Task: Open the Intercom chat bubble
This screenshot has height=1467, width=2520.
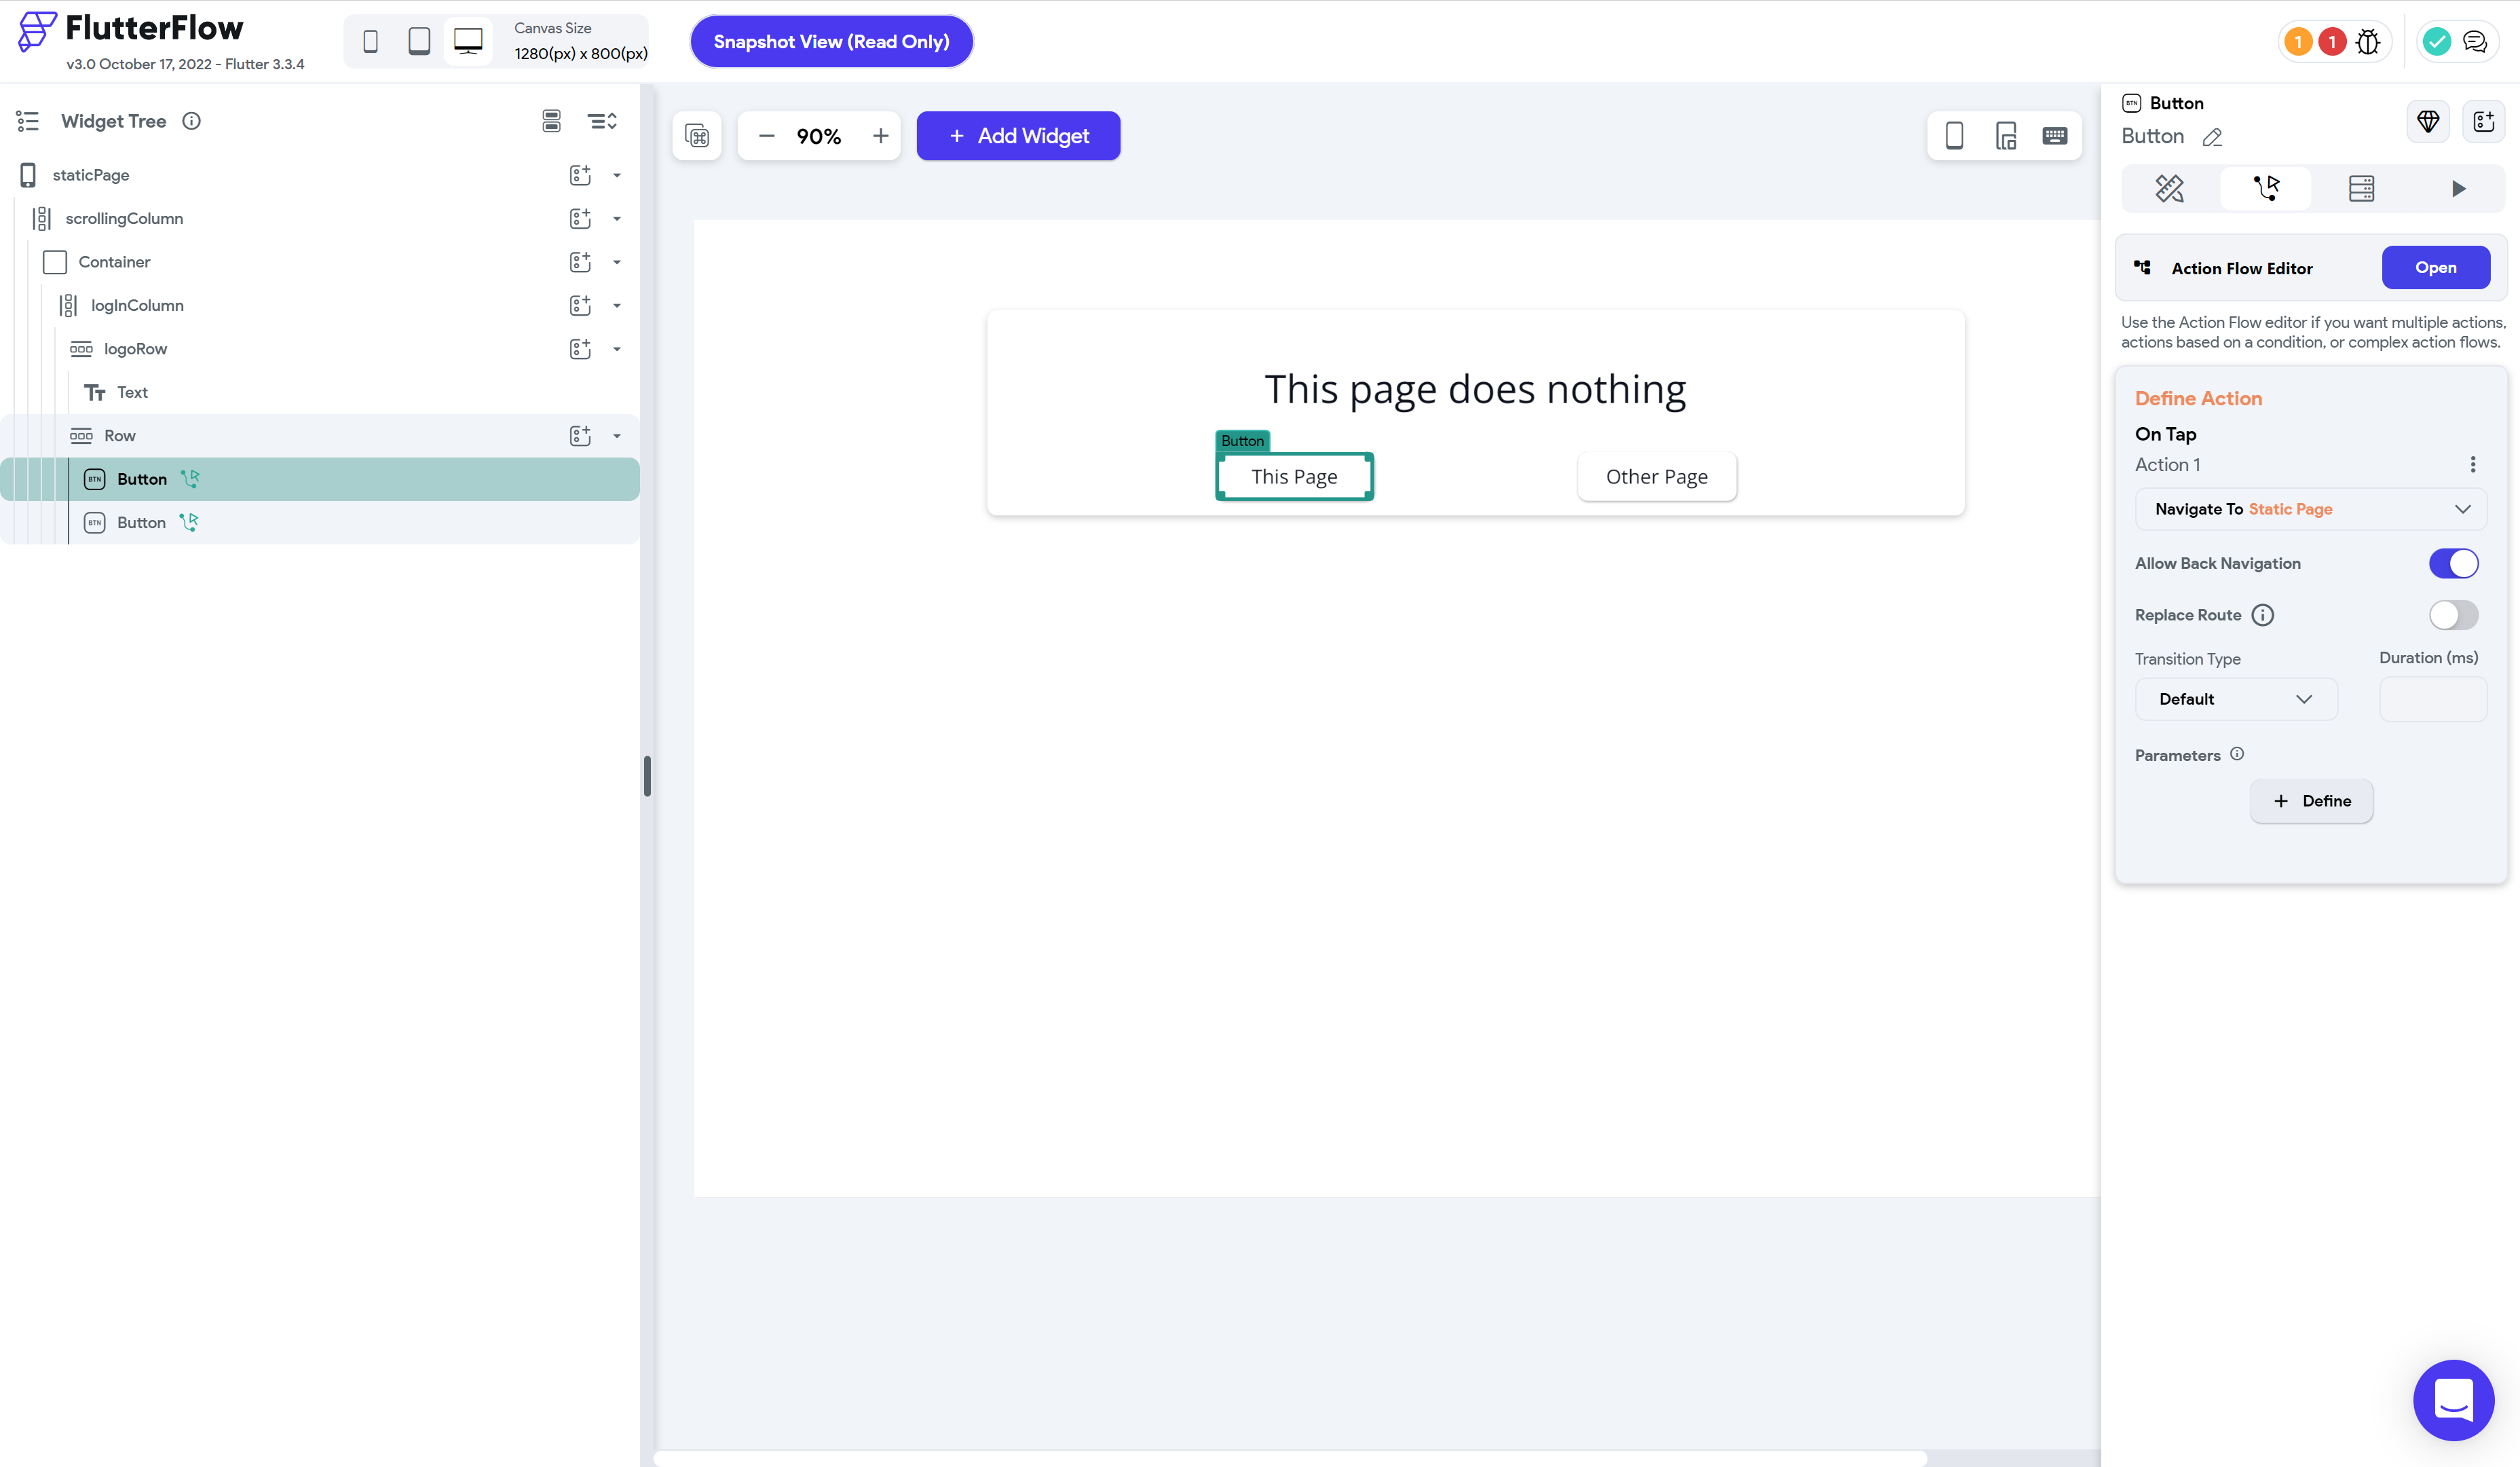Action: tap(2453, 1400)
